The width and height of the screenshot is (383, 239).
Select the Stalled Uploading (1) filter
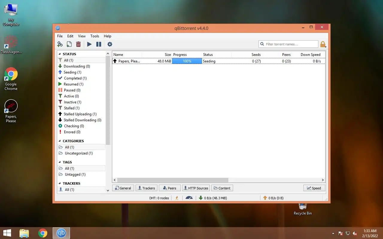(81, 114)
